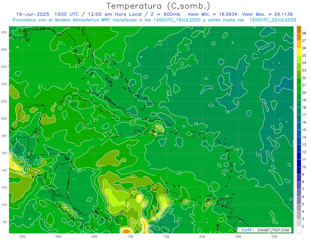Viewport: 311px width, 240px height.
Task: Click the '16N' latitude axis label
Action: pos(4,153)
